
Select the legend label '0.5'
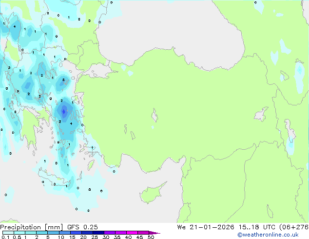(x=17, y=237)
